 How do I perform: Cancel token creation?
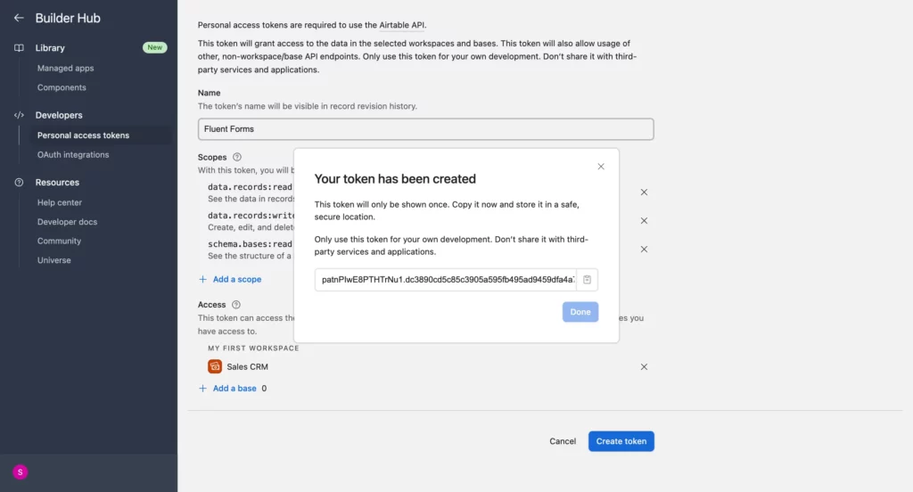point(563,441)
